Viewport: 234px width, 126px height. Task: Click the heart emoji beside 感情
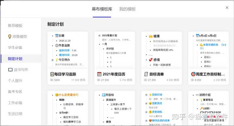coord(151,60)
